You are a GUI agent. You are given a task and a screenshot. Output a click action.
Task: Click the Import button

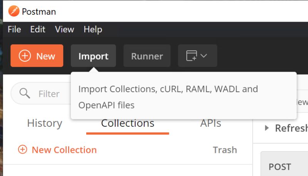[x=93, y=56]
